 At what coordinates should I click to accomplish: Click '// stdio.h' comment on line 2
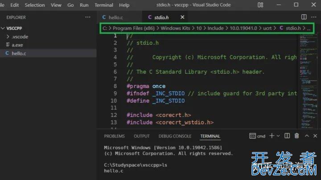point(143,43)
